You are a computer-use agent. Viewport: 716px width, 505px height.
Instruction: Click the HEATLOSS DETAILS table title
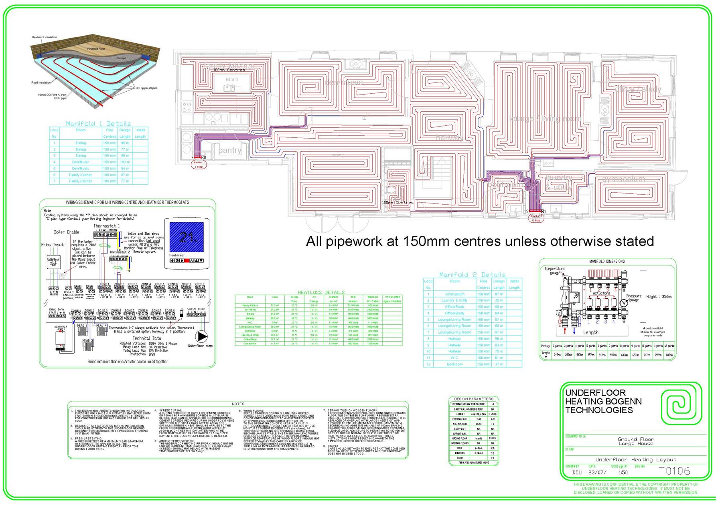coord(321,292)
